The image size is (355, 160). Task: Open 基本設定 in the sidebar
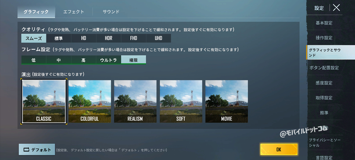[x=324, y=23]
